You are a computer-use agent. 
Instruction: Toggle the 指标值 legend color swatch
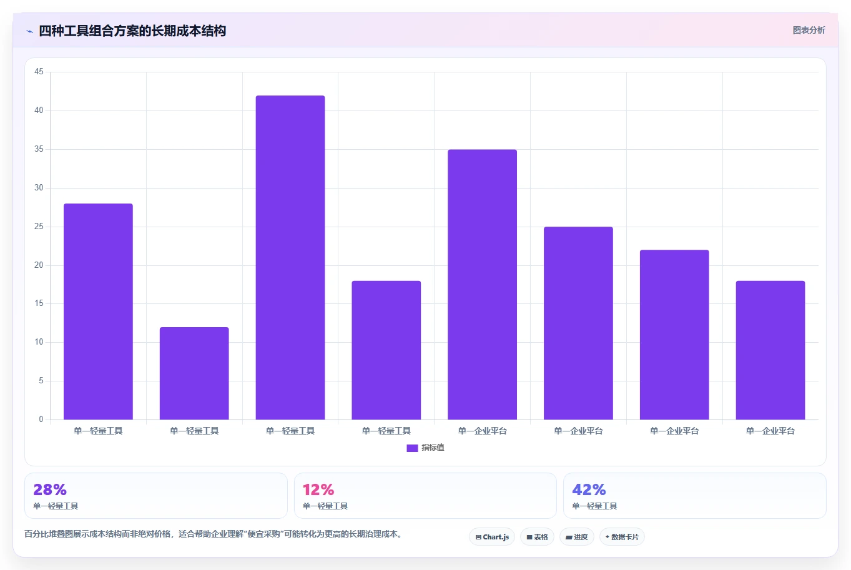412,448
